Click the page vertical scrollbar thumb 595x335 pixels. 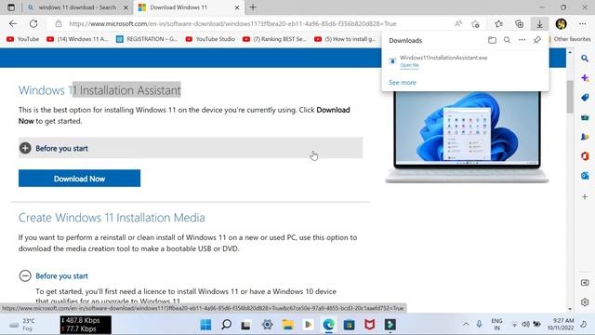[570, 97]
